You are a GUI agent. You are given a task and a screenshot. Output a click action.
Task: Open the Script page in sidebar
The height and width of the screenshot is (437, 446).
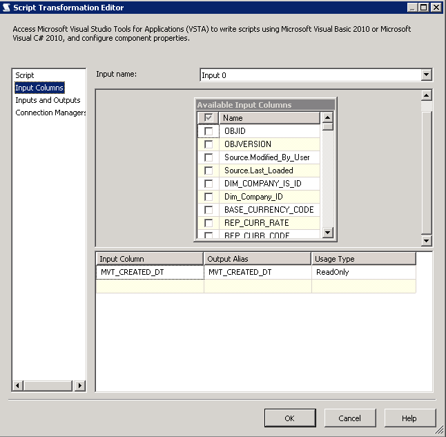click(25, 75)
